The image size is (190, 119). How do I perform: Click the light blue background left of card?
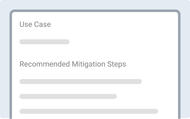(5, 64)
